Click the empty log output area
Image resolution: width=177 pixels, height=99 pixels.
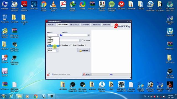pyautogui.click(x=111, y=51)
